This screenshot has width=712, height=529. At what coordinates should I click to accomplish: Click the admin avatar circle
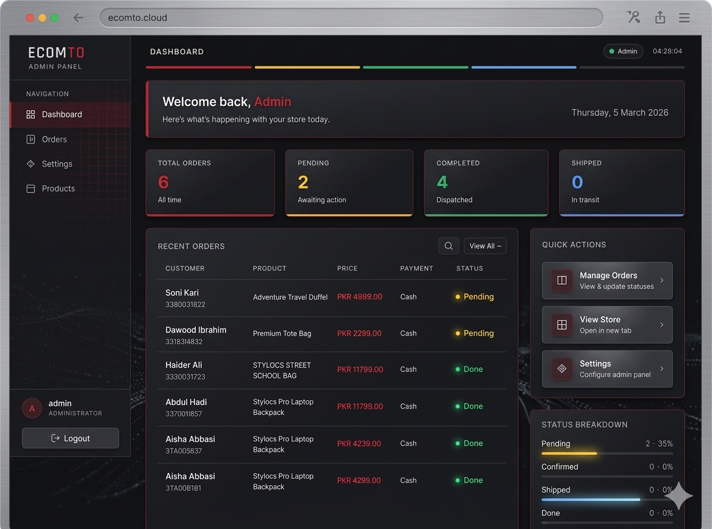(32, 408)
